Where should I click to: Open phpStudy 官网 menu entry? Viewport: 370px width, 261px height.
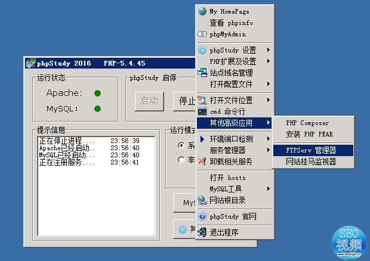(235, 216)
